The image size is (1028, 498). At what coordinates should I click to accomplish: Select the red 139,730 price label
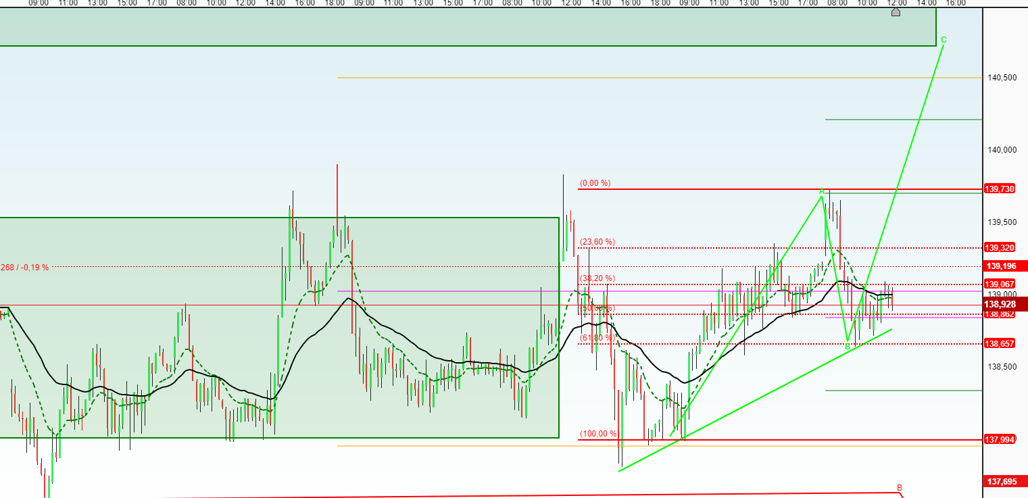1000,189
